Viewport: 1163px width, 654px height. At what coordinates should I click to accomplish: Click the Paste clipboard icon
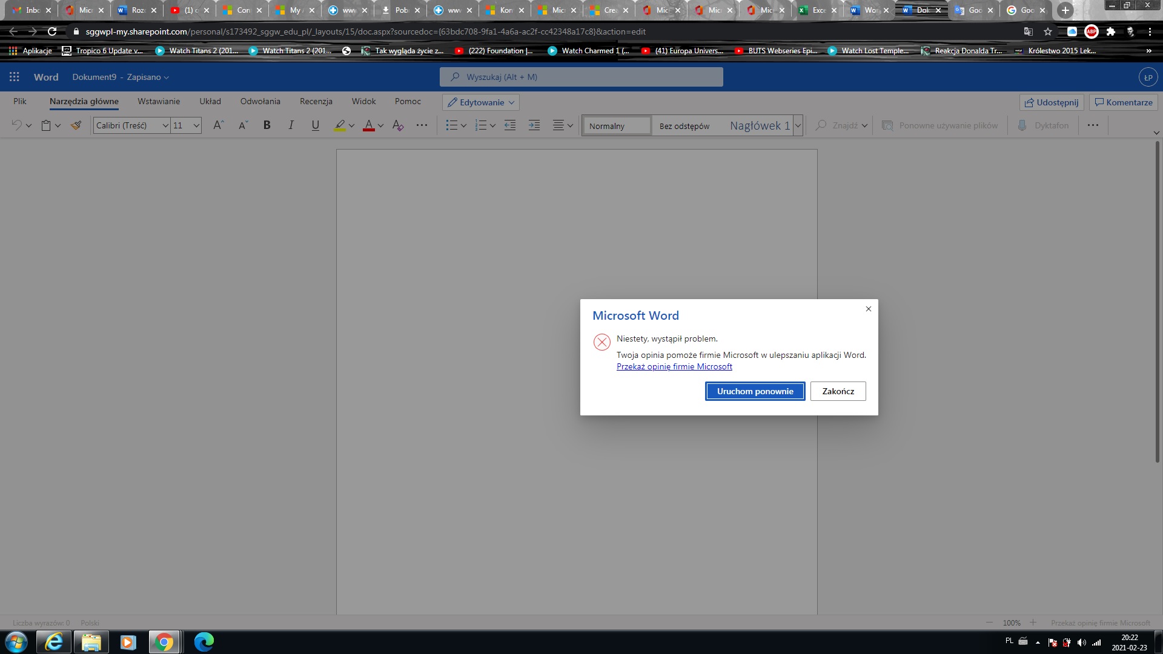tap(46, 125)
